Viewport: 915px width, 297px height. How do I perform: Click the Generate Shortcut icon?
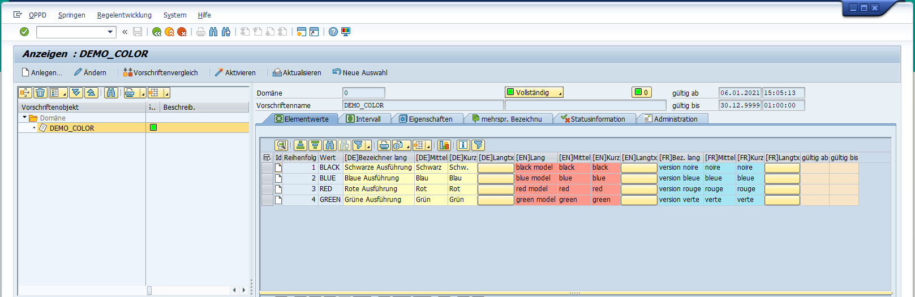(x=314, y=32)
